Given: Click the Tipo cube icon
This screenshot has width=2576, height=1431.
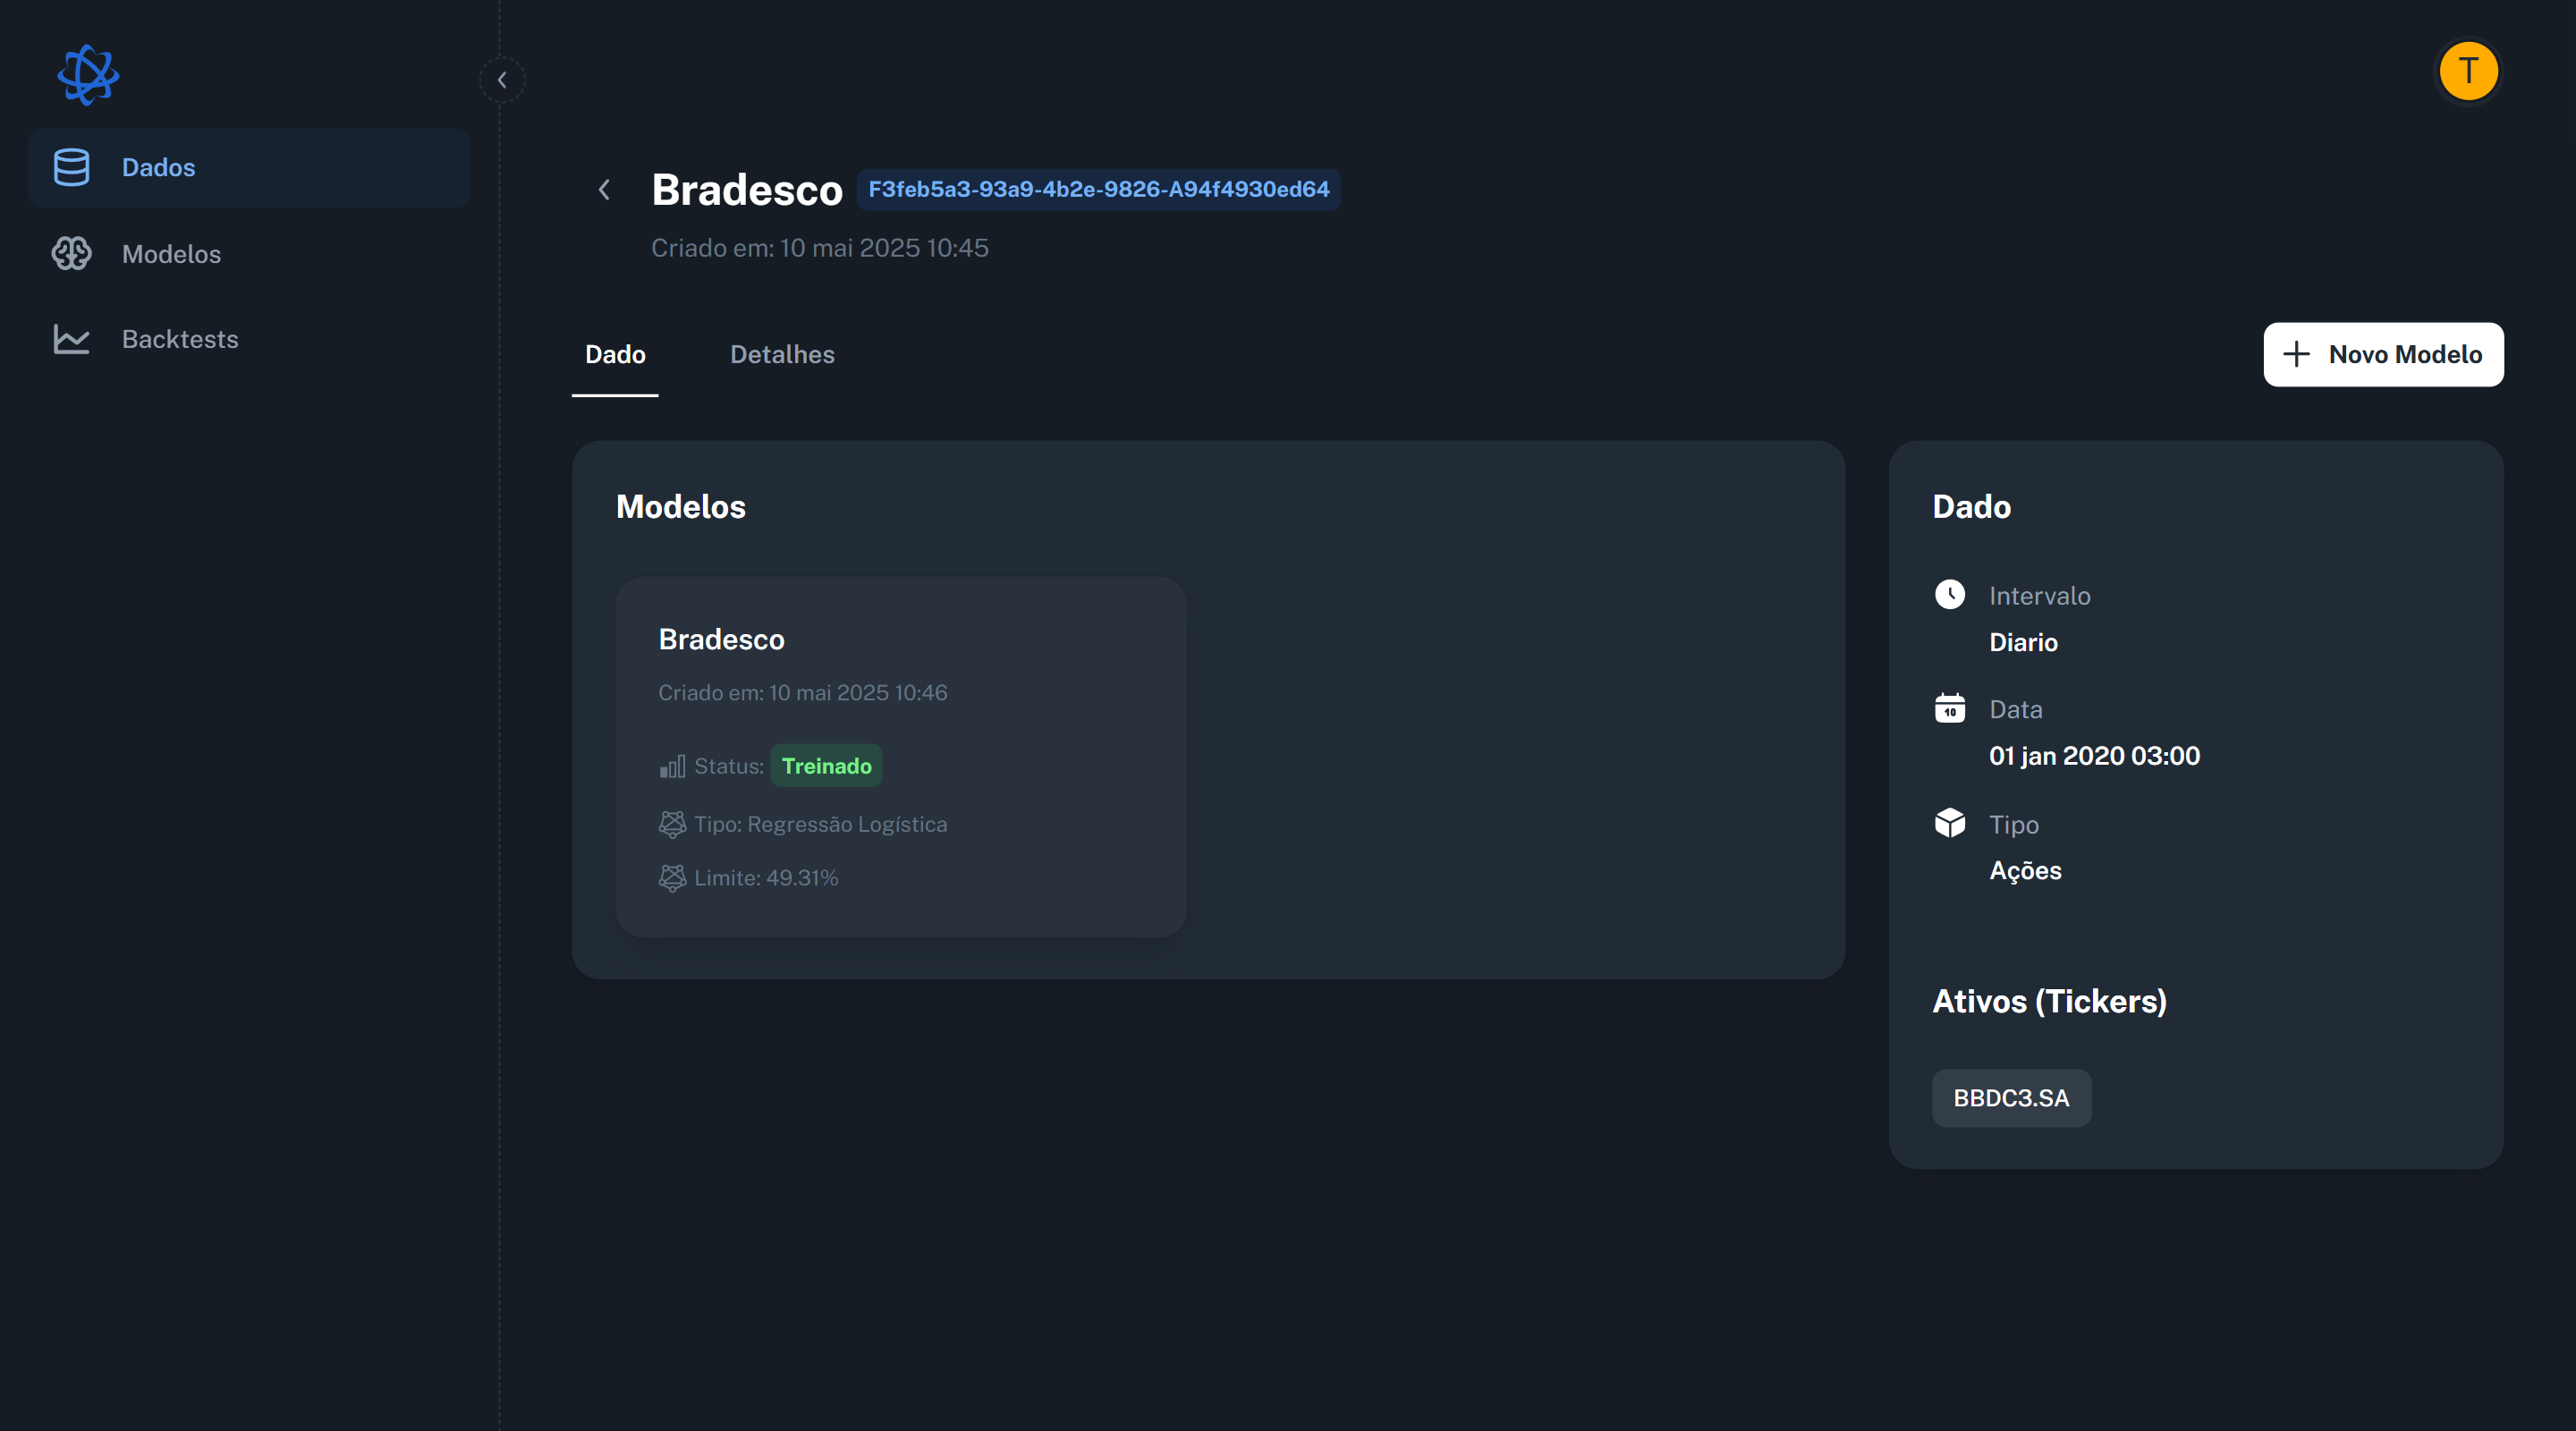Looking at the screenshot, I should (x=1949, y=823).
